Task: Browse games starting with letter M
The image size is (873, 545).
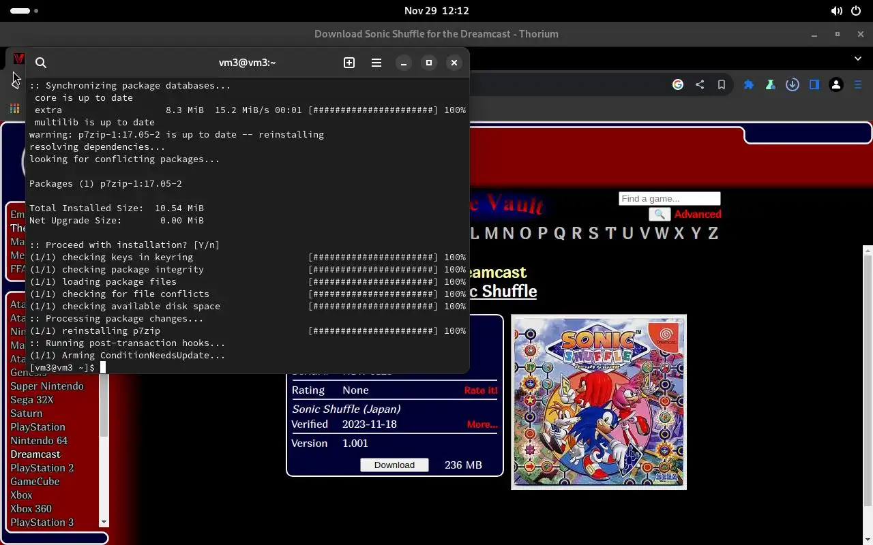Action: click(x=490, y=234)
